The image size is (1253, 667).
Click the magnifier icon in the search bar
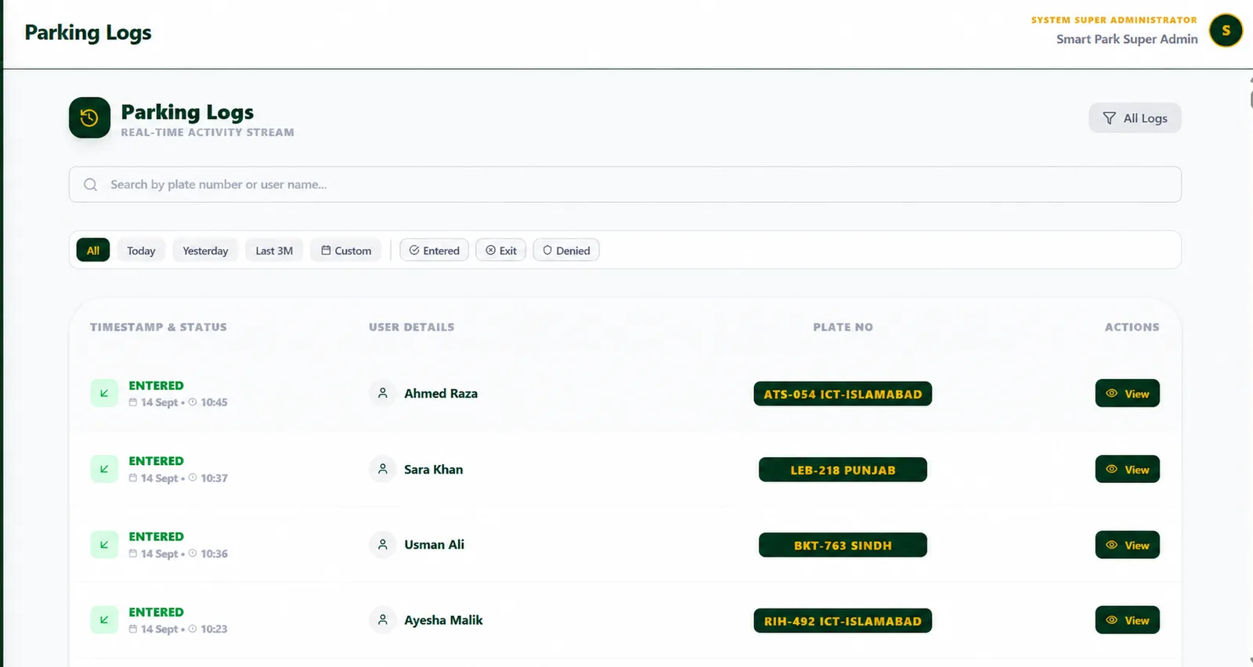[91, 185]
